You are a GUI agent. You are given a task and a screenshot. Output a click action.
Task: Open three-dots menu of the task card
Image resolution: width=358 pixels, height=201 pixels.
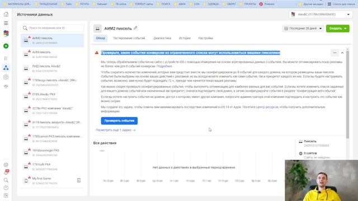[x=335, y=53]
